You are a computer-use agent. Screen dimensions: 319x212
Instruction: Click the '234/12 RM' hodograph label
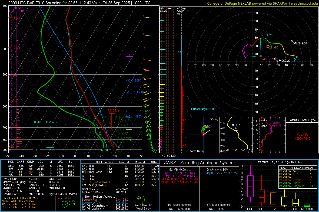(x=268, y=59)
